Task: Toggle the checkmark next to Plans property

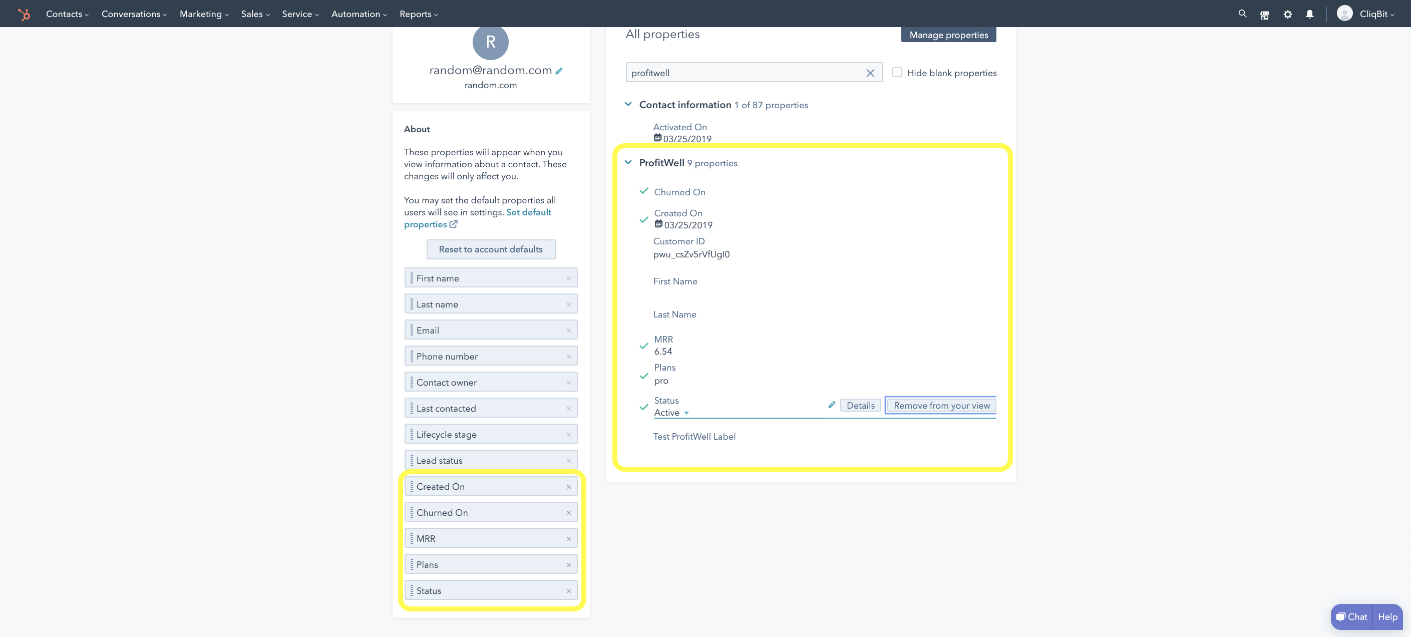Action: [x=644, y=376]
